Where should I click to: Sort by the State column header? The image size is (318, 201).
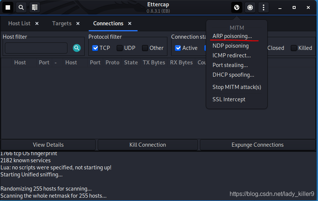click(131, 63)
